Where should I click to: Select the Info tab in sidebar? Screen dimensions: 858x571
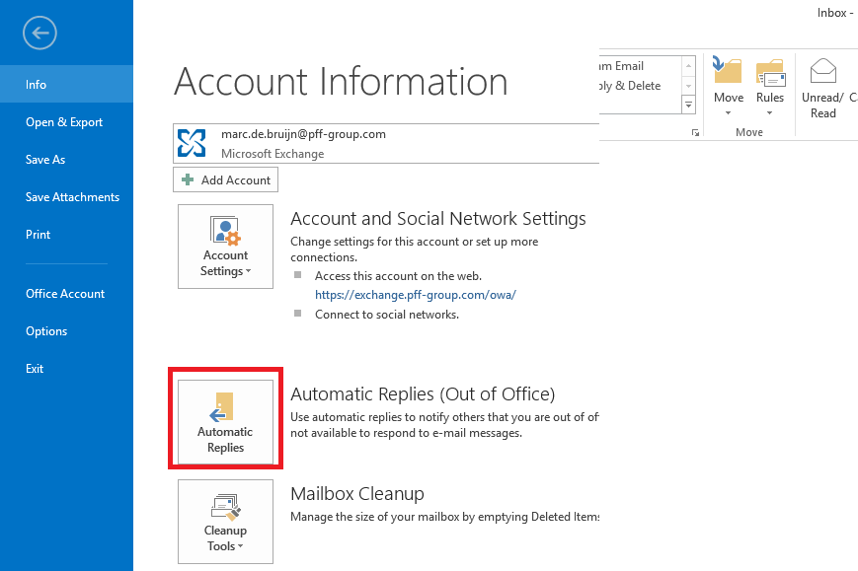(x=37, y=85)
